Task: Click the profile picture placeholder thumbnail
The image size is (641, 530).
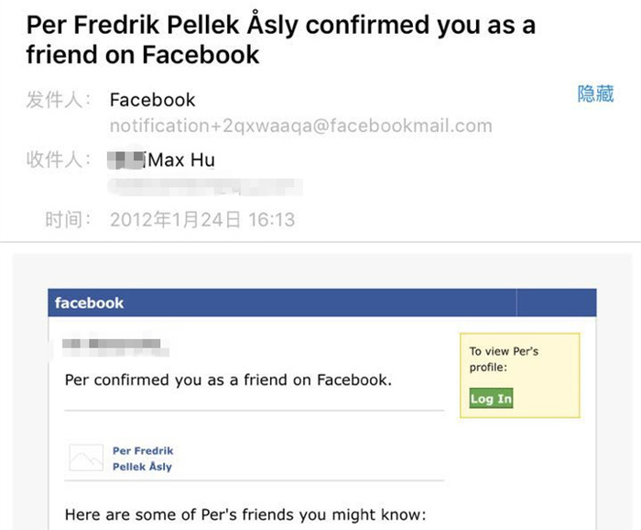Action: (86, 458)
